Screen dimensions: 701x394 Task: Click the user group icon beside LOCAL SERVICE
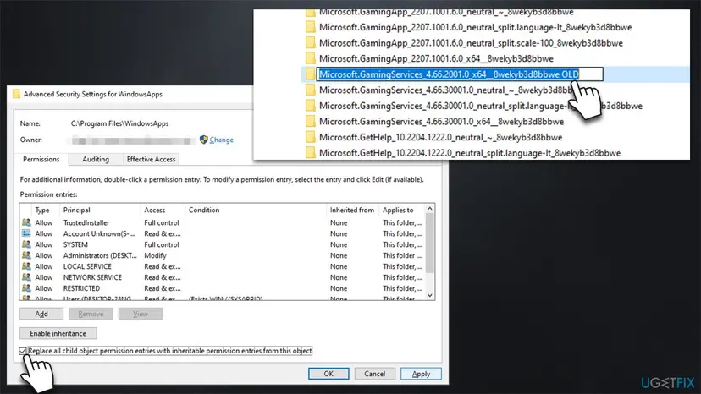26,266
